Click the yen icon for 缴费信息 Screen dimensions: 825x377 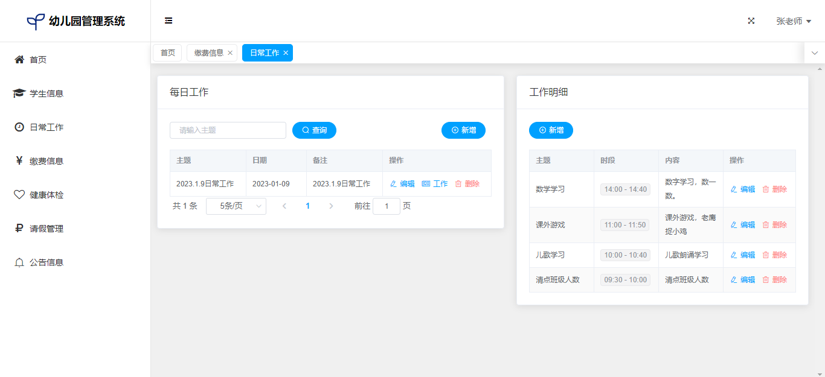pyautogui.click(x=19, y=161)
